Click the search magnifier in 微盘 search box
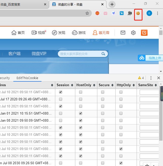163x166 pixels. coord(103,54)
